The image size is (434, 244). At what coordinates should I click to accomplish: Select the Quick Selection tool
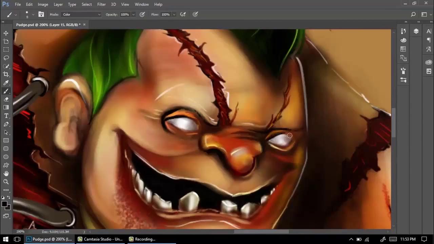point(6,66)
